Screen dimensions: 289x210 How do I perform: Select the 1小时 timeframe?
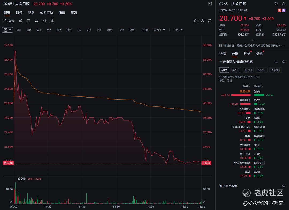point(145,30)
